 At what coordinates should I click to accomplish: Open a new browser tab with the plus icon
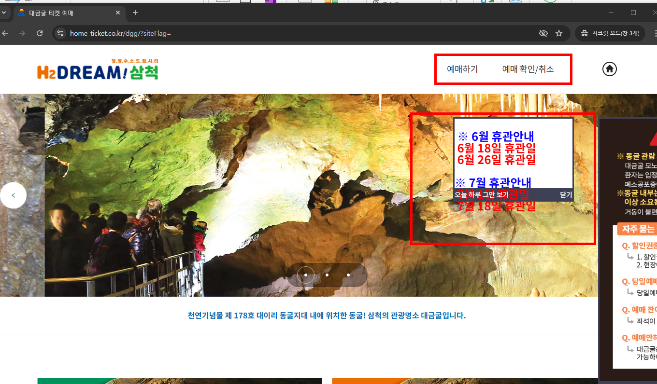click(x=135, y=13)
